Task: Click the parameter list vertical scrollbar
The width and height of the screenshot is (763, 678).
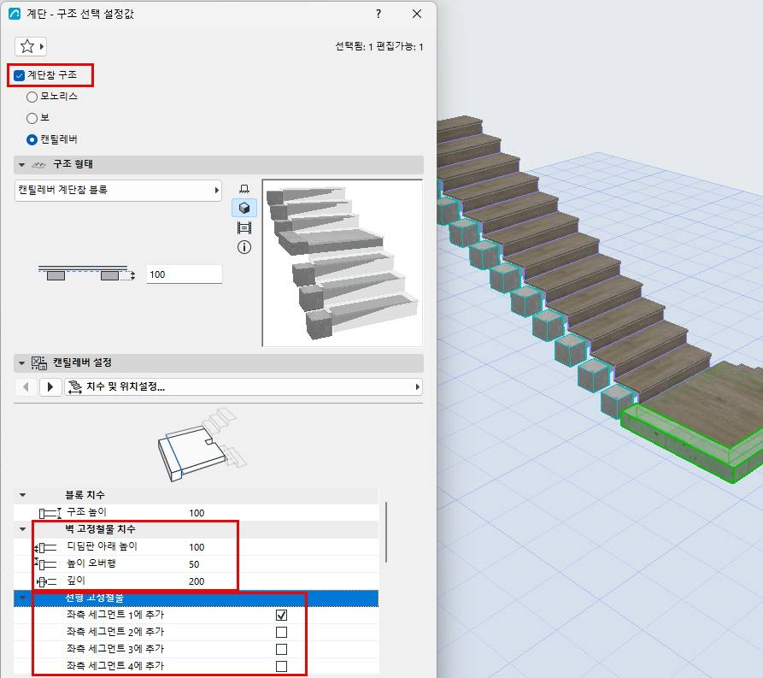Action: (386, 533)
